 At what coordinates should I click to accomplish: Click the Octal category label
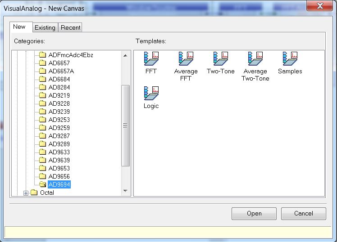(47, 193)
